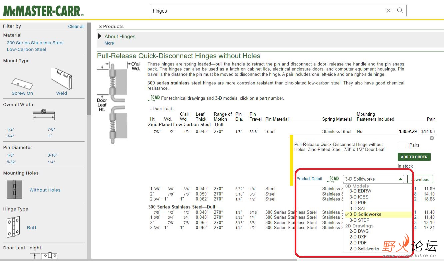
Task: Choose 2-D Solidworks drawing option
Action: pos(364,249)
